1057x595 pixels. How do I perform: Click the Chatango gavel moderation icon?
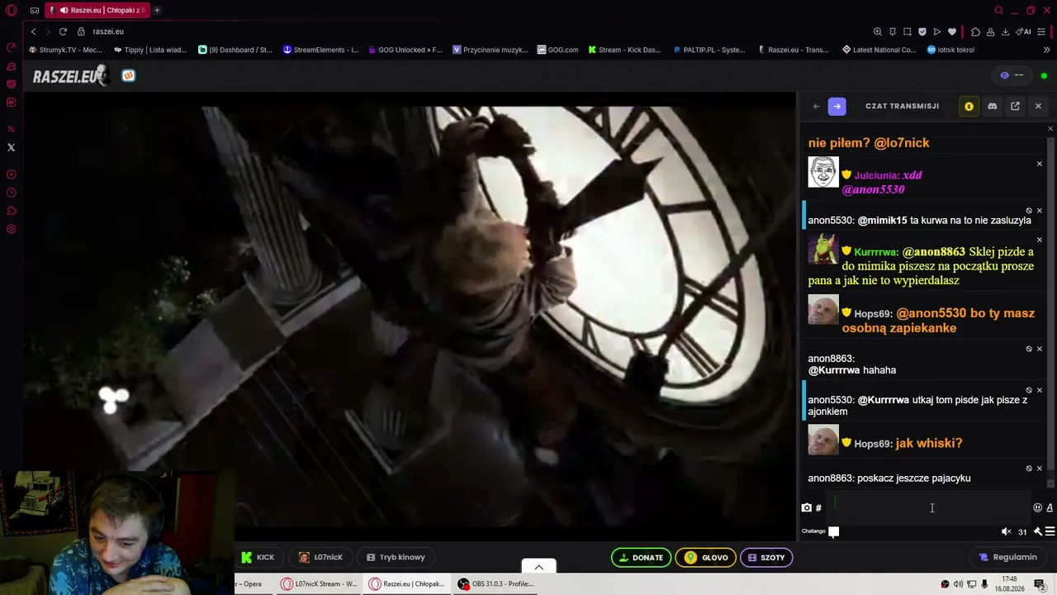(1037, 532)
